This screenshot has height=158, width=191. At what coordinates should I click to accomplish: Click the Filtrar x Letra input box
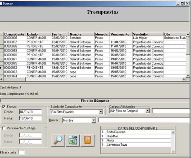(21, 152)
